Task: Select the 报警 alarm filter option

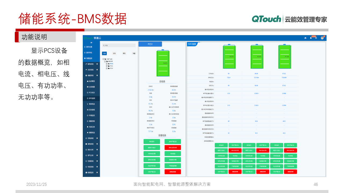Action: click(x=133, y=53)
